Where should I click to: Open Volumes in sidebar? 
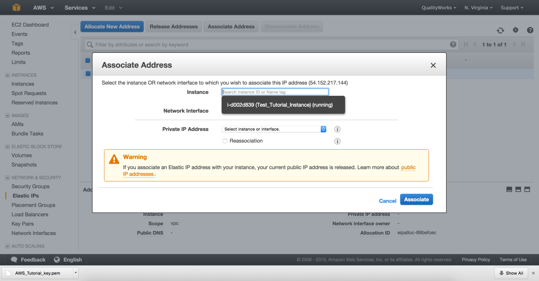[x=22, y=156]
